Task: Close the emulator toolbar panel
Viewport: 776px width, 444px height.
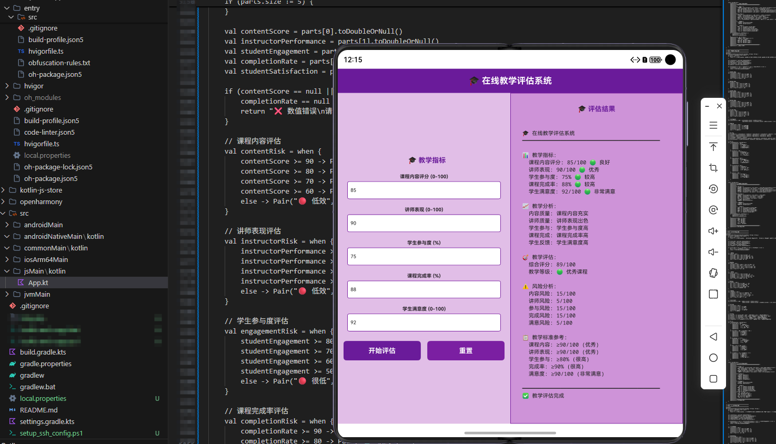Action: tap(719, 106)
